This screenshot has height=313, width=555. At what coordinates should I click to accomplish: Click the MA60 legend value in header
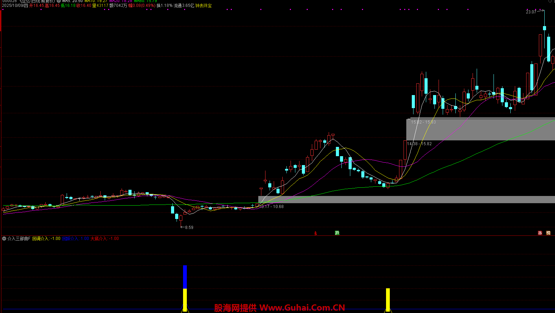tap(145, 1)
